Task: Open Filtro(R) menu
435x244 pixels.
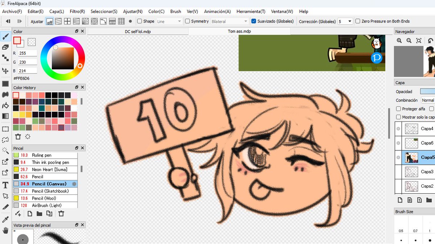Action: click(77, 12)
